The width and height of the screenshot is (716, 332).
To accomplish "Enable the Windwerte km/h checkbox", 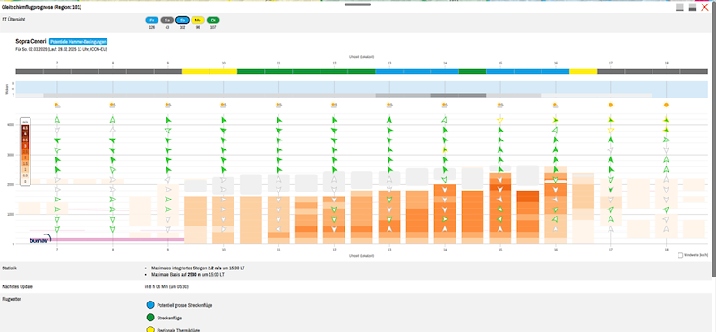I will pyautogui.click(x=680, y=255).
